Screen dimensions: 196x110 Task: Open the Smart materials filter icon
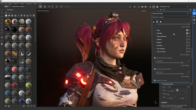click(x=9, y=16)
